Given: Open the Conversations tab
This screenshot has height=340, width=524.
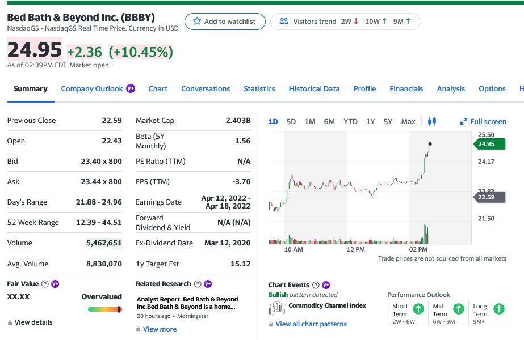Looking at the screenshot, I should point(206,89).
